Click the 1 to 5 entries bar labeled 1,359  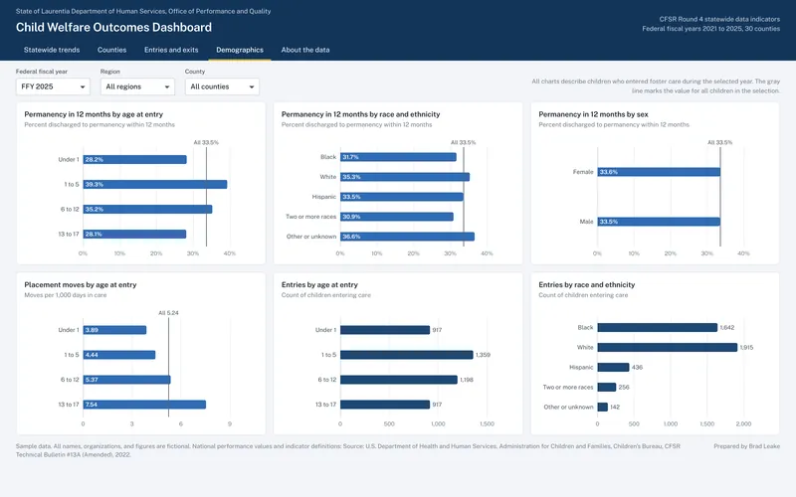coord(406,355)
